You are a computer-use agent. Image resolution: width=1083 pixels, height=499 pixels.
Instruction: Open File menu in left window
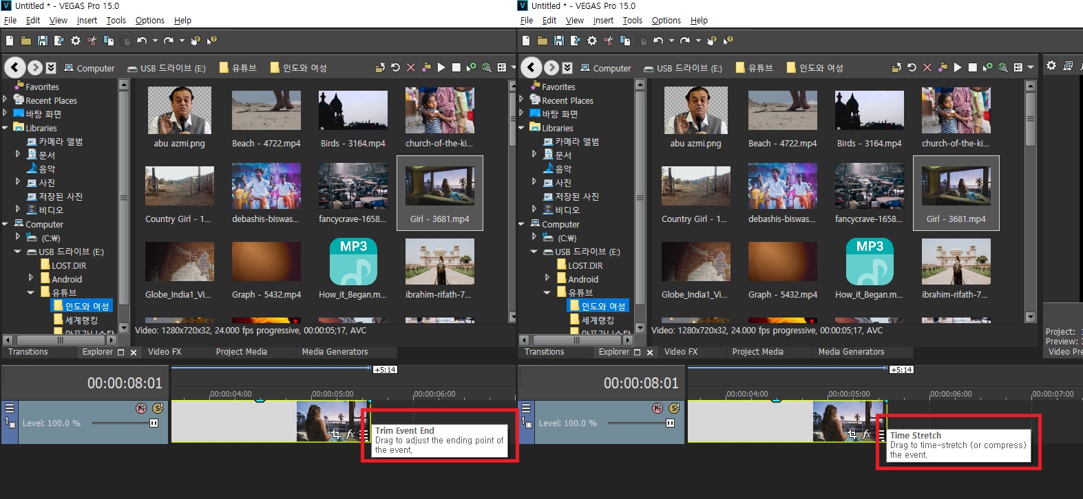pos(10,21)
